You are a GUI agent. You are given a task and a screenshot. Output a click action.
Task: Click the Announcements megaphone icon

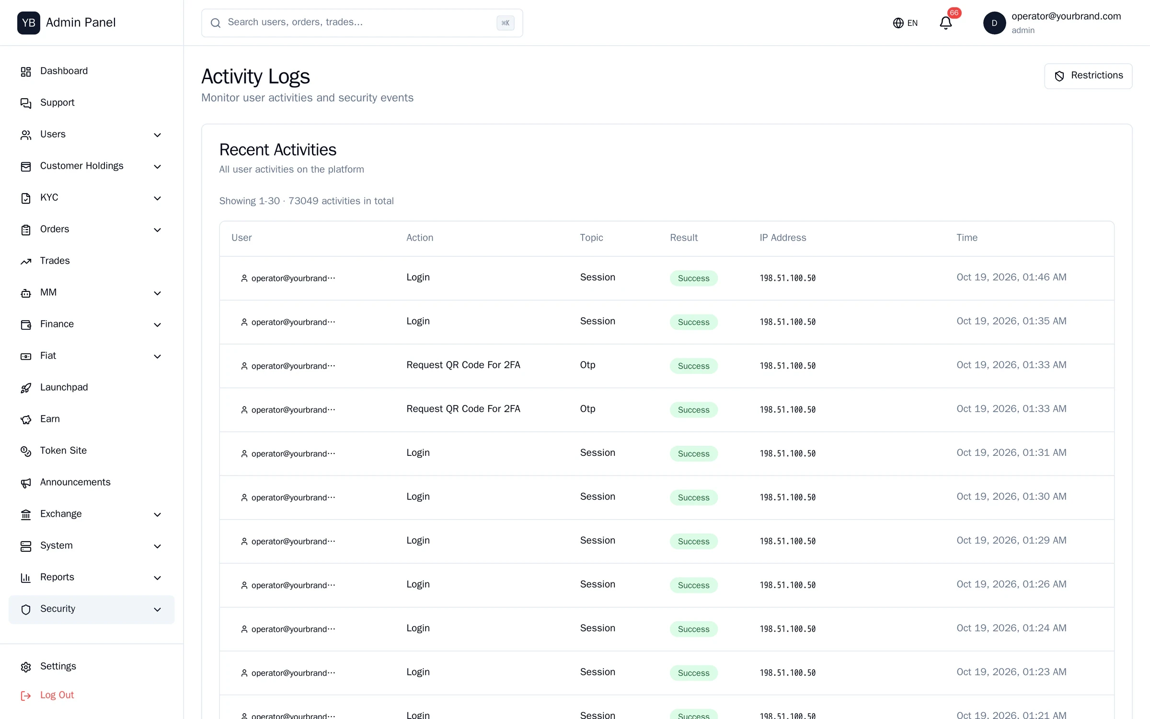coord(26,483)
